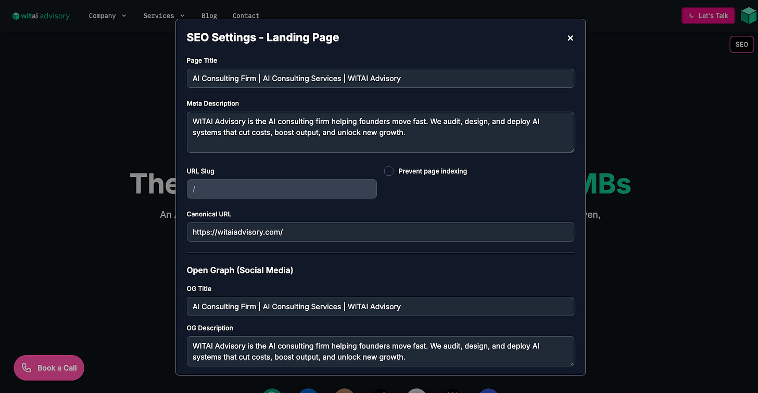
Task: Click the SEO button
Action: 742,45
